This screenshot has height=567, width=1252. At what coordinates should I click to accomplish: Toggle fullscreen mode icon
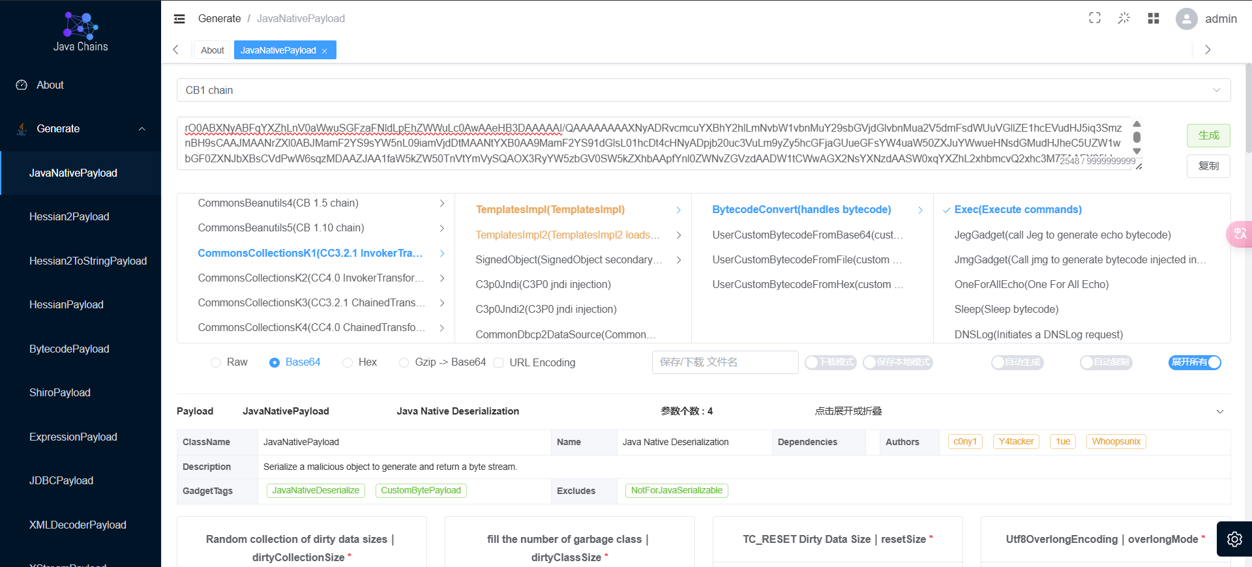1095,18
